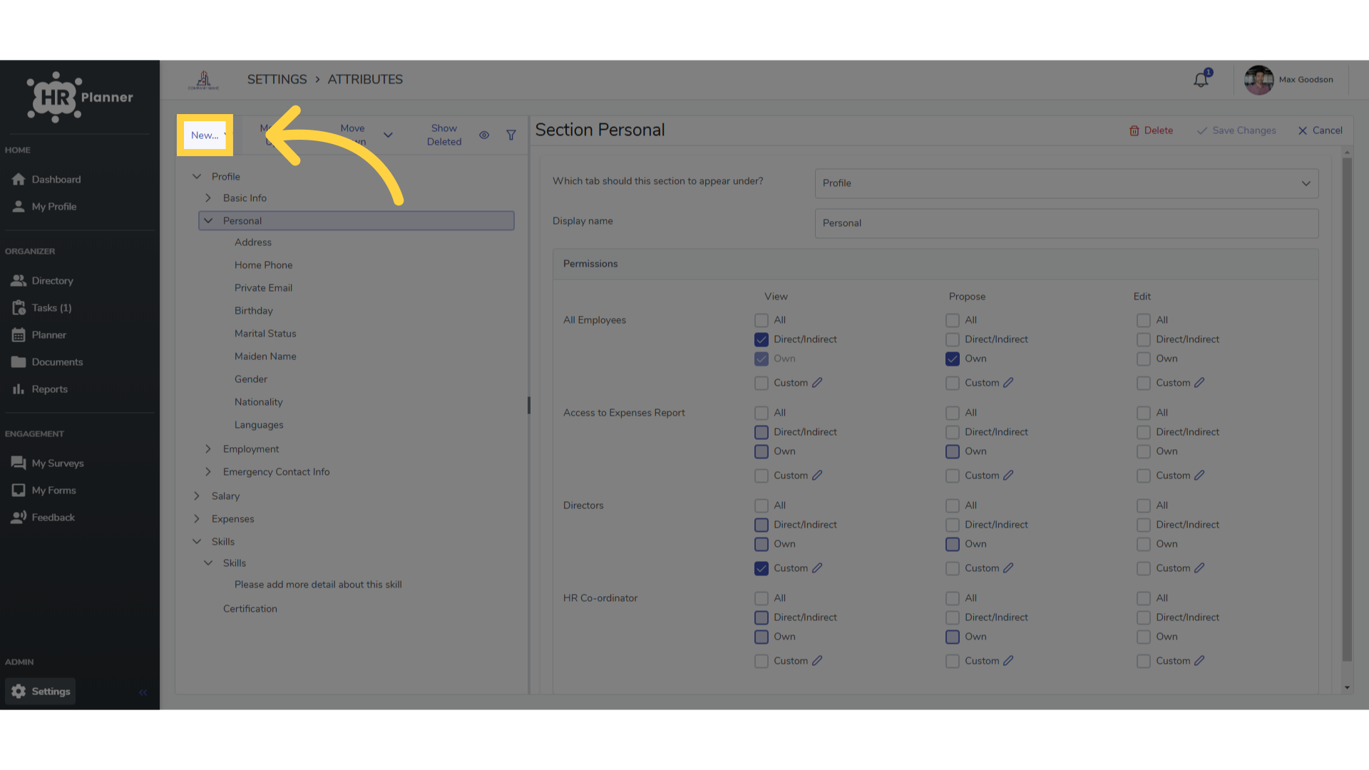This screenshot has width=1369, height=770.
Task: Open the Reports chart icon
Action: pos(19,389)
